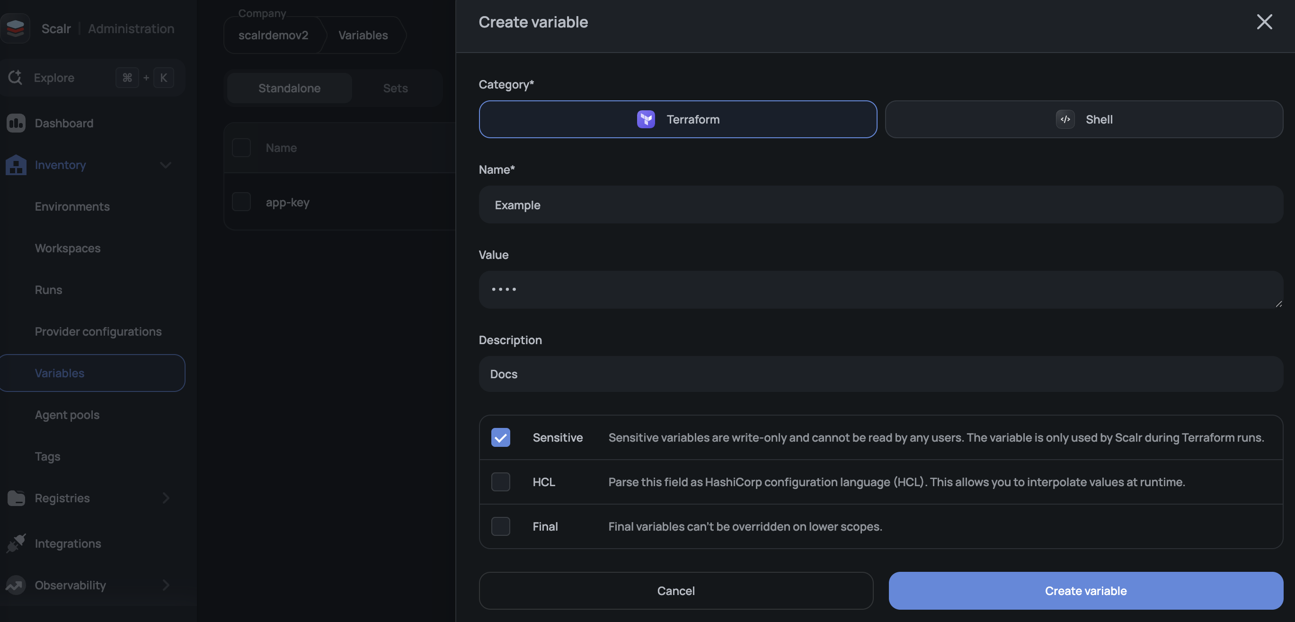Click the scalrdemov2 breadcrumb
Viewport: 1295px width, 622px height.
pos(273,35)
